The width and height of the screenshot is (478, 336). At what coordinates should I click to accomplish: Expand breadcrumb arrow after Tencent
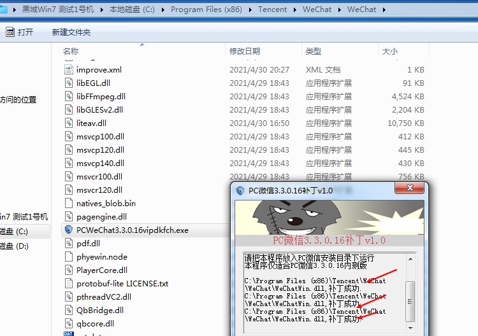click(x=295, y=10)
